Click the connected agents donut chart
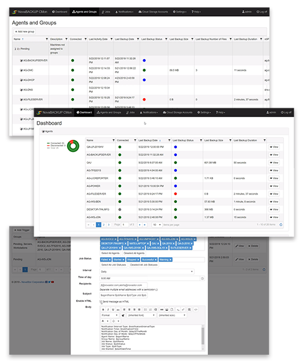Image resolution: width=301 pixels, height=362 pixels. point(73,146)
